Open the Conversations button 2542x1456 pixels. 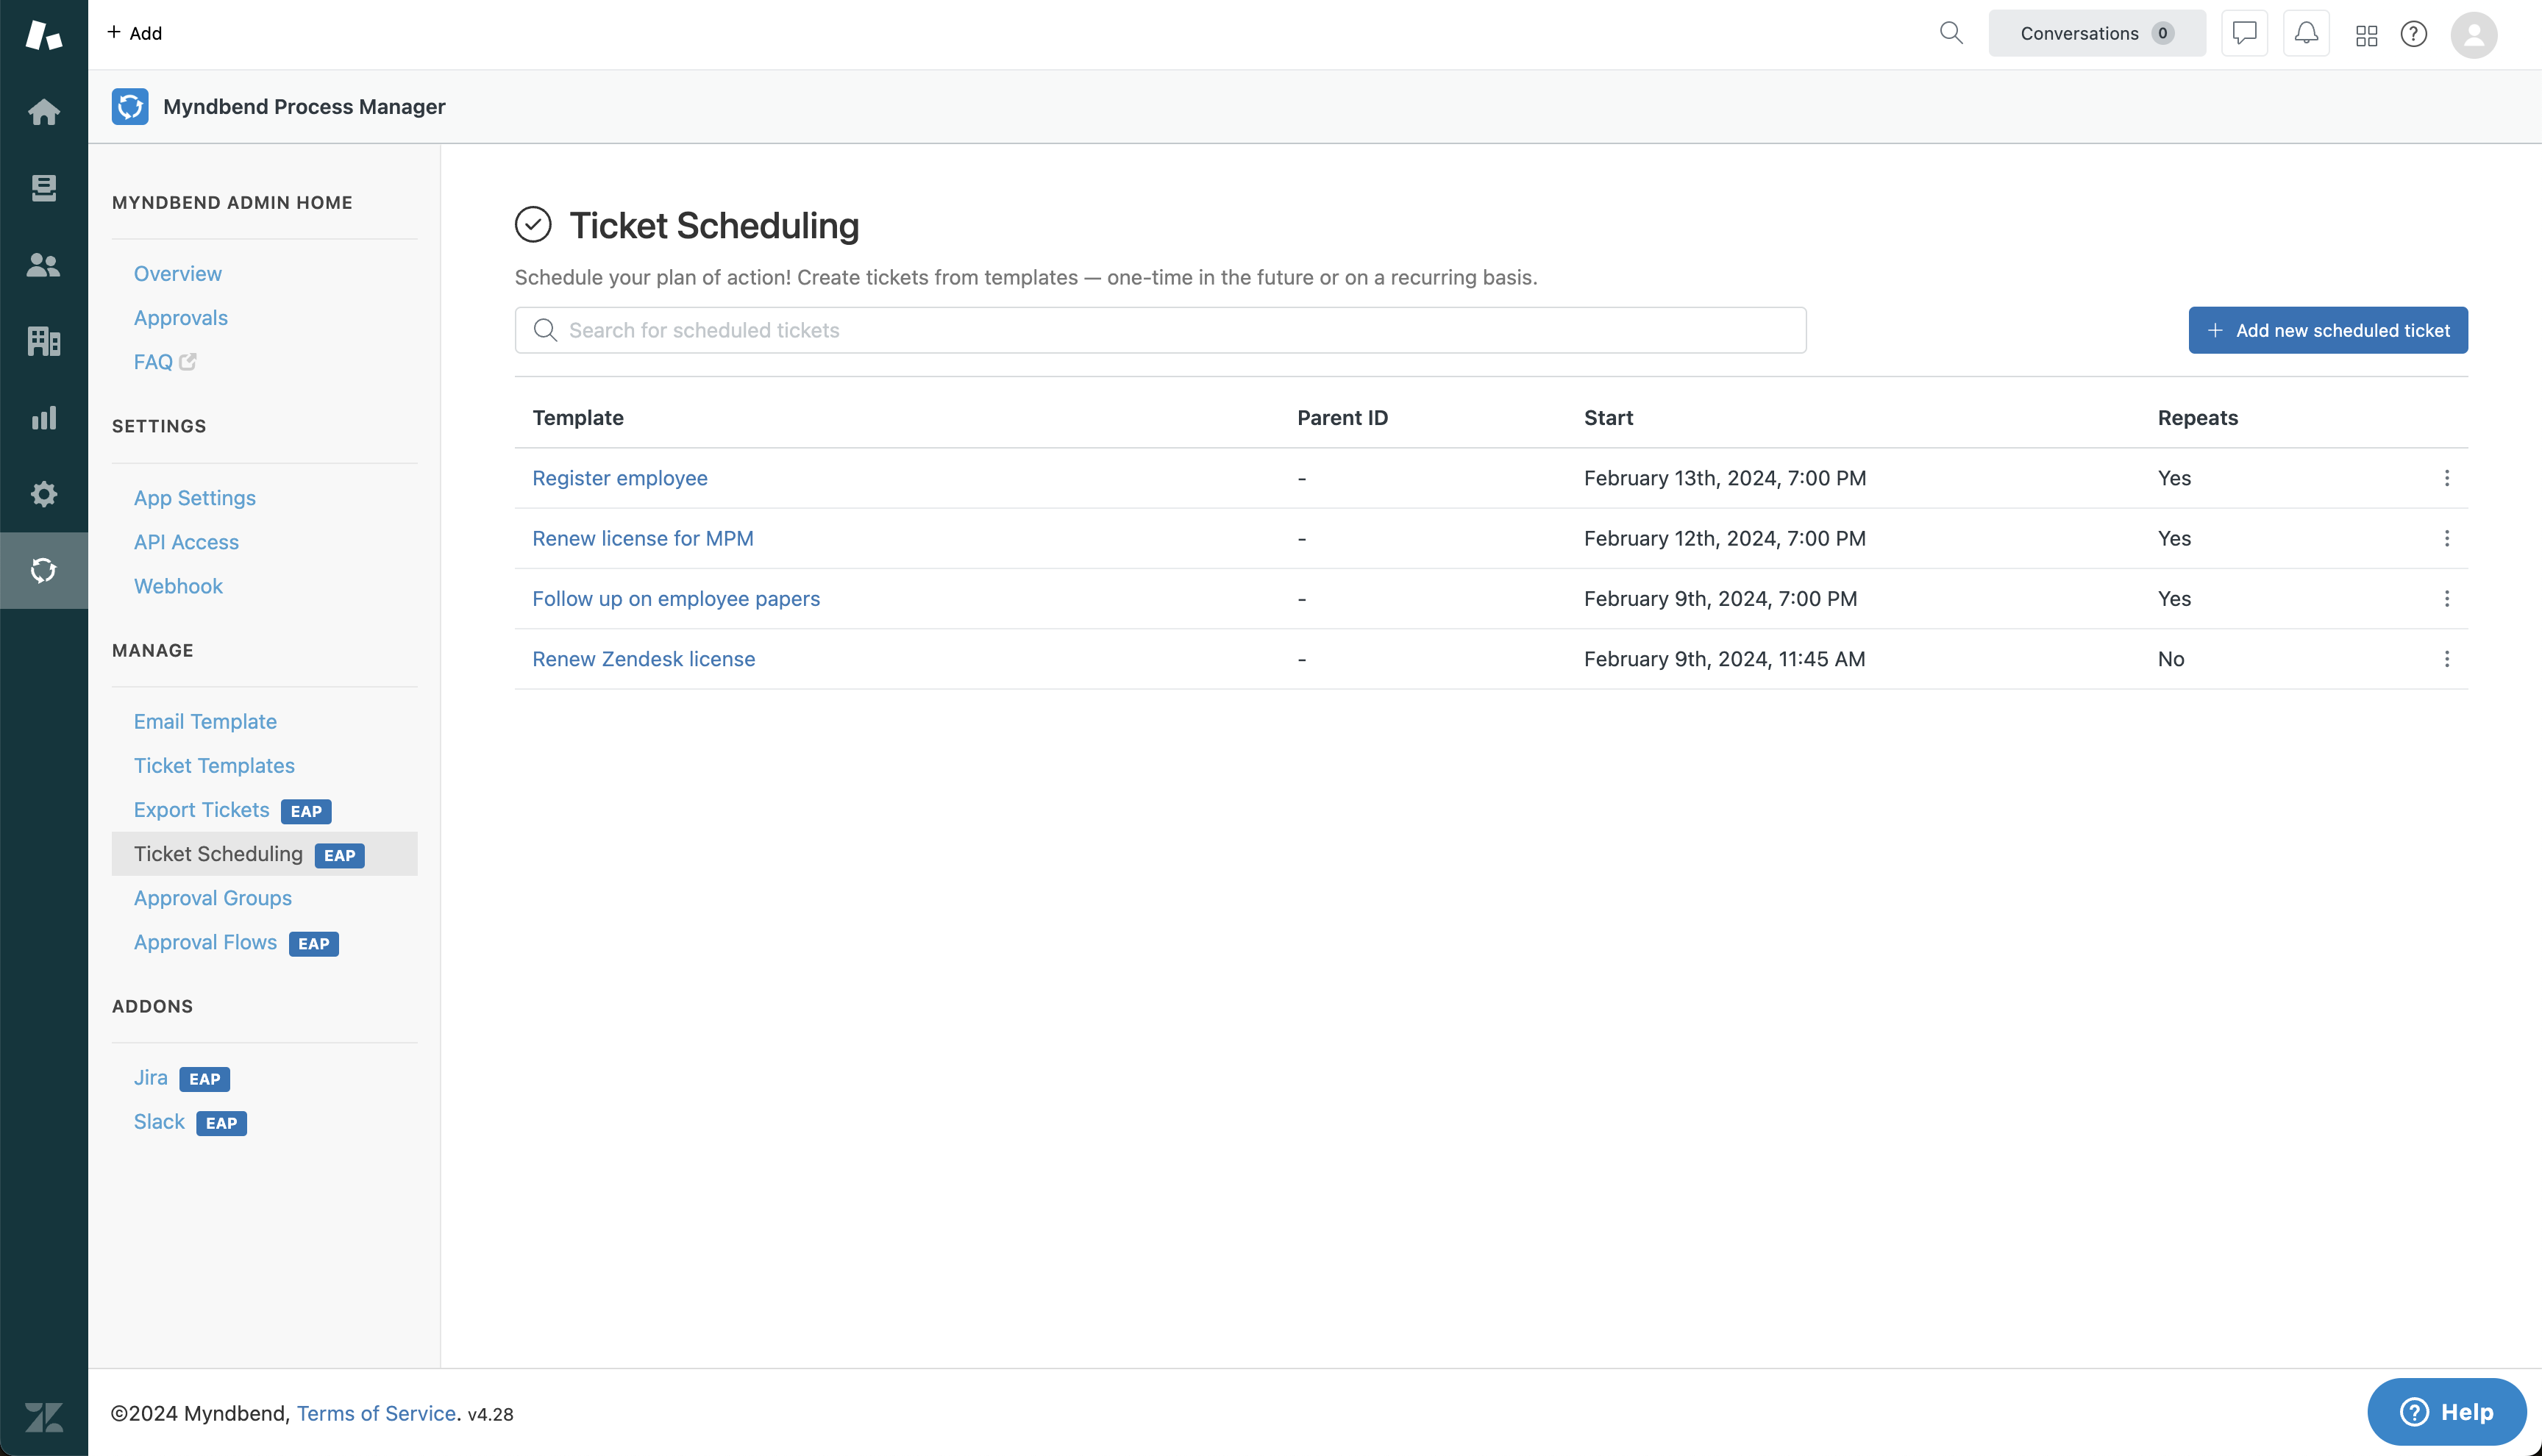click(x=2096, y=33)
